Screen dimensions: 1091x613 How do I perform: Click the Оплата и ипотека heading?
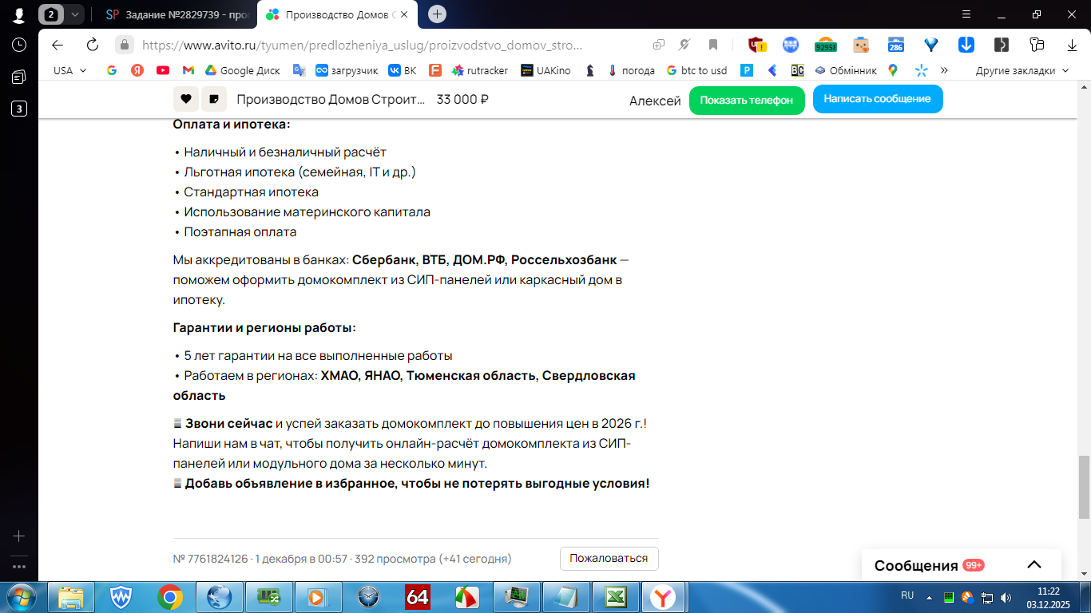(x=232, y=125)
